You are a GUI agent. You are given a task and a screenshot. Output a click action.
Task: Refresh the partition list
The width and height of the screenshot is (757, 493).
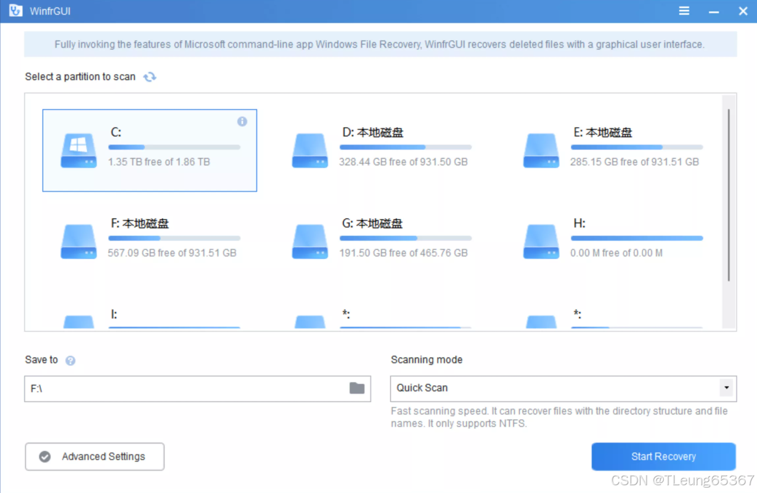pyautogui.click(x=150, y=77)
